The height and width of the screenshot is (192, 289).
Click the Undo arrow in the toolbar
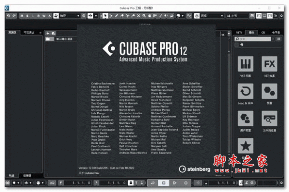[9, 16]
